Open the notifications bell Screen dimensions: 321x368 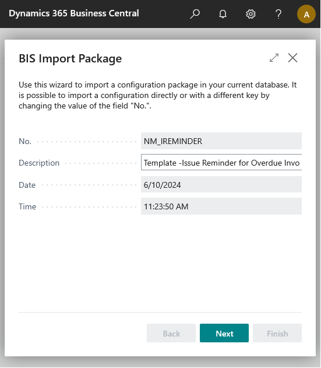pos(223,14)
